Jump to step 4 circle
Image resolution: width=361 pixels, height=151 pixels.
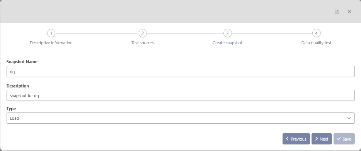click(316, 34)
